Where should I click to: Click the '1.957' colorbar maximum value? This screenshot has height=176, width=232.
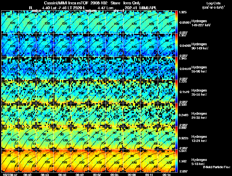pyautogui.click(x=183, y=35)
